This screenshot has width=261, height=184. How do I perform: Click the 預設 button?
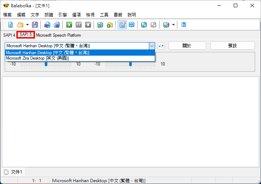pos(232,46)
